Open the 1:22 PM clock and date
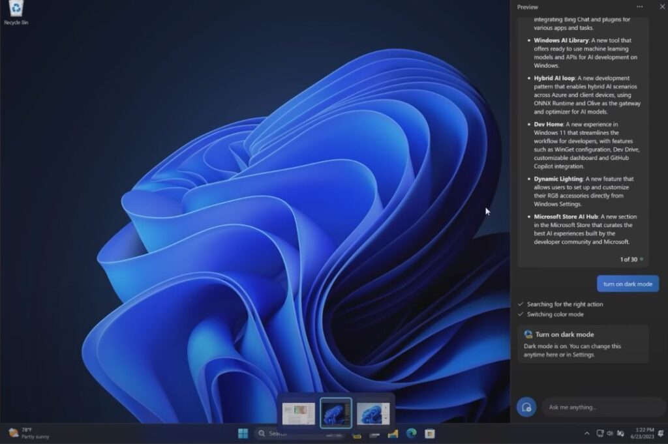The height and width of the screenshot is (444, 668). click(643, 433)
